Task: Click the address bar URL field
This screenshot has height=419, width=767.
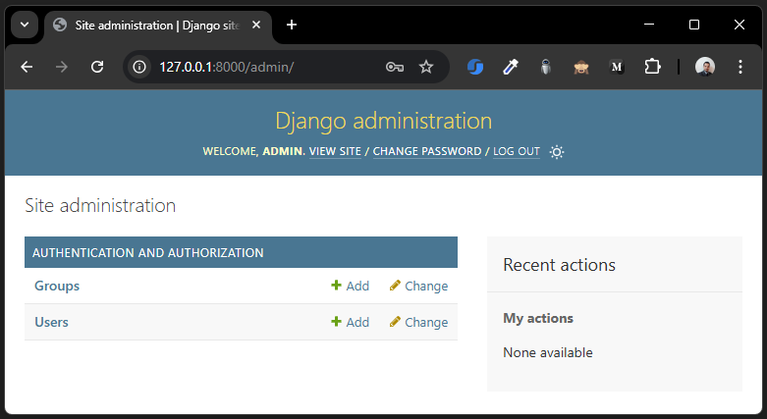Action: tap(255, 67)
